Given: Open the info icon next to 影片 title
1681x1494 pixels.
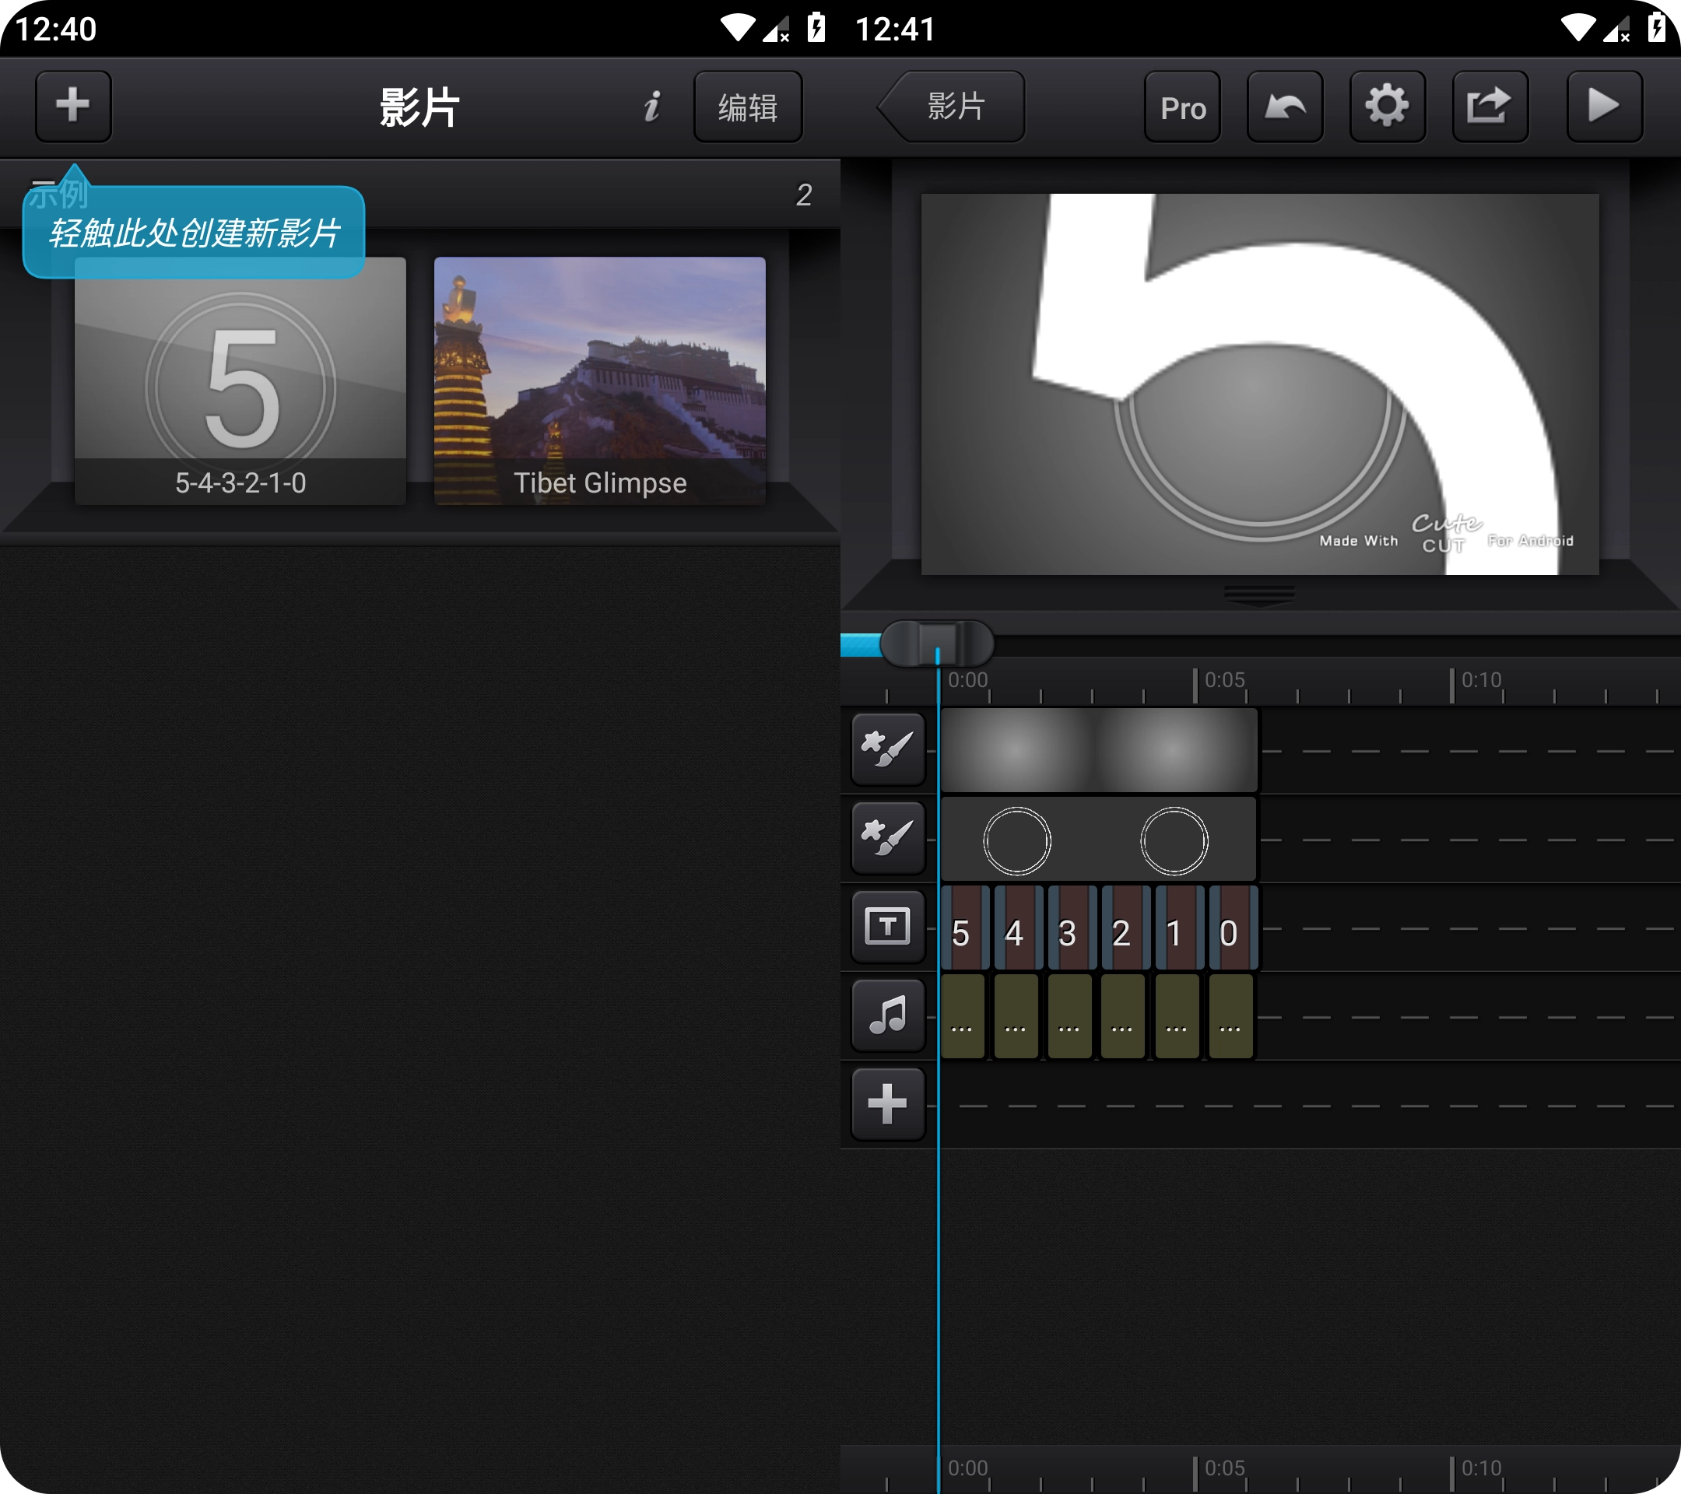Looking at the screenshot, I should (651, 106).
